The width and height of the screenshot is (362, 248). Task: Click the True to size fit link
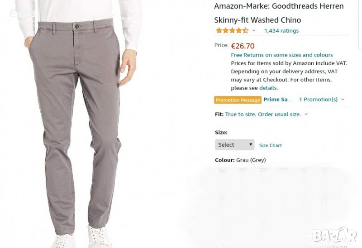pyautogui.click(x=263, y=114)
